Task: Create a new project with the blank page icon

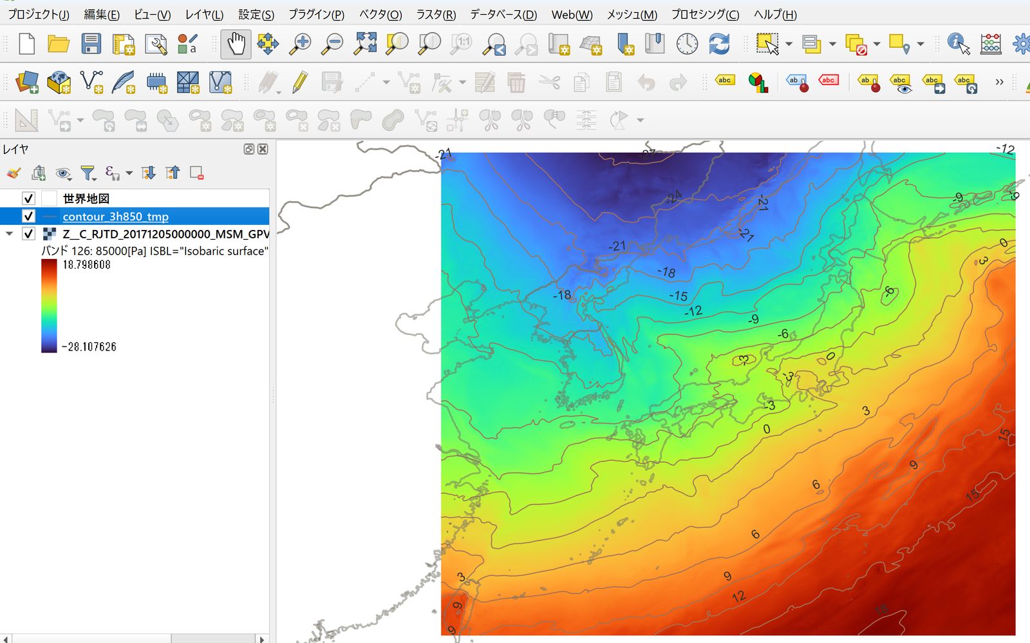Action: point(26,44)
